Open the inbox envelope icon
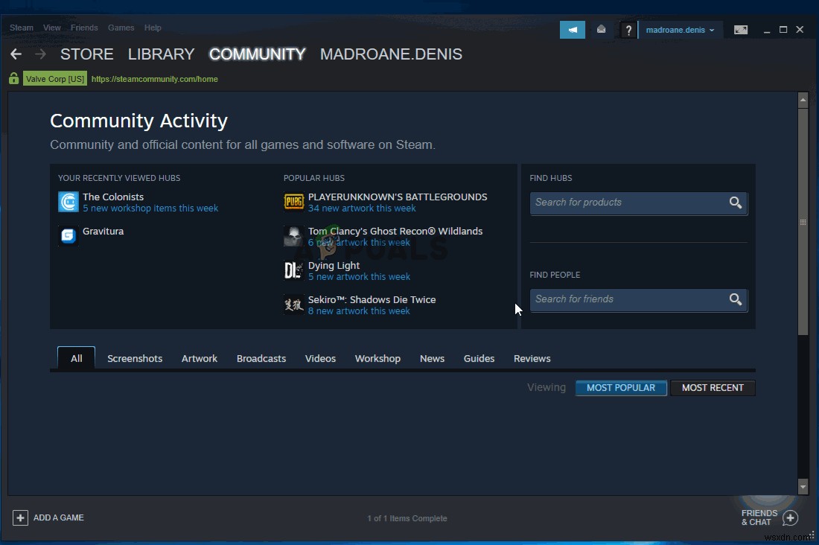Image resolution: width=819 pixels, height=545 pixels. [601, 30]
